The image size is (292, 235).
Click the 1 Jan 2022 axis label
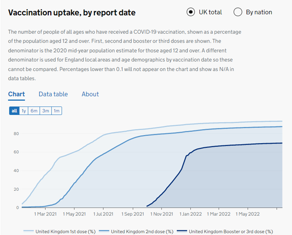pyautogui.click(x=192, y=214)
